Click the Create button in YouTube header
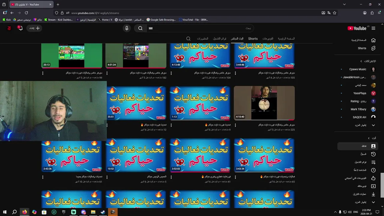Viewport: 384px width, 216px height. pos(34,28)
